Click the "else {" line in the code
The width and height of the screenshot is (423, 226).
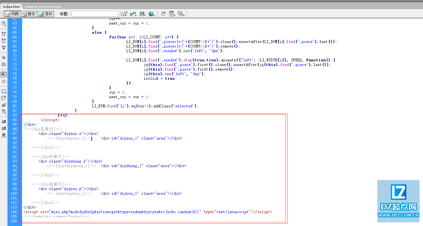(x=99, y=33)
